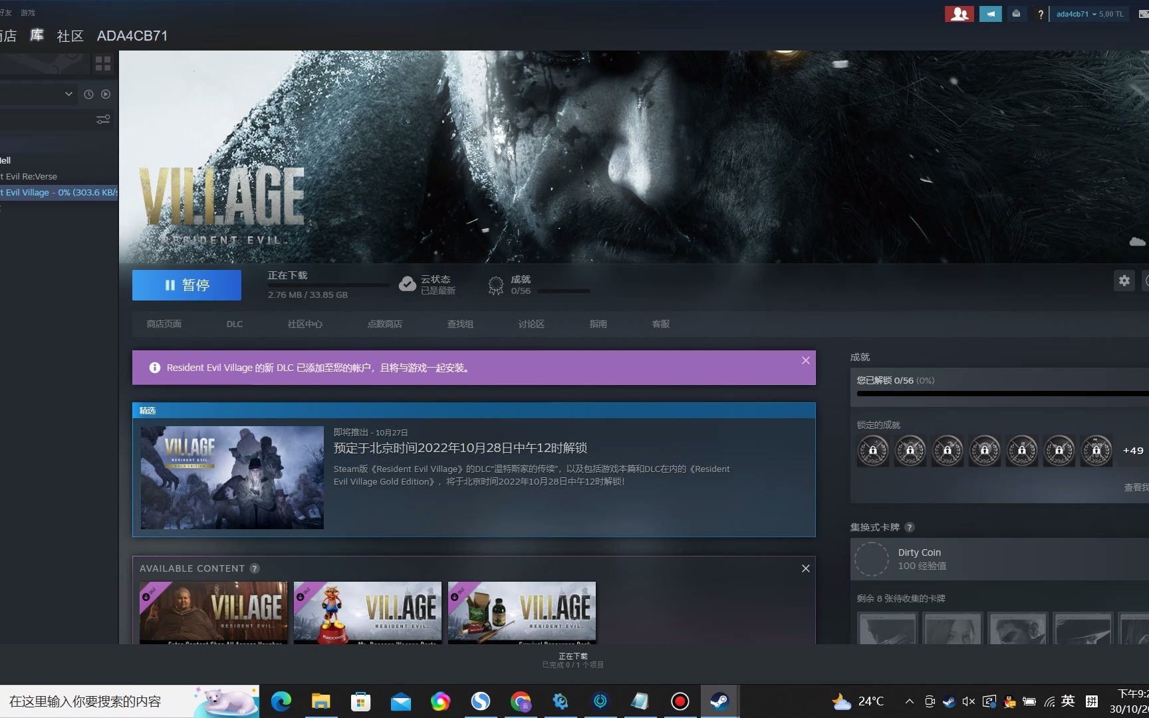Image resolution: width=1149 pixels, height=718 pixels.
Task: Click the Steam help question mark
Action: (x=1040, y=14)
